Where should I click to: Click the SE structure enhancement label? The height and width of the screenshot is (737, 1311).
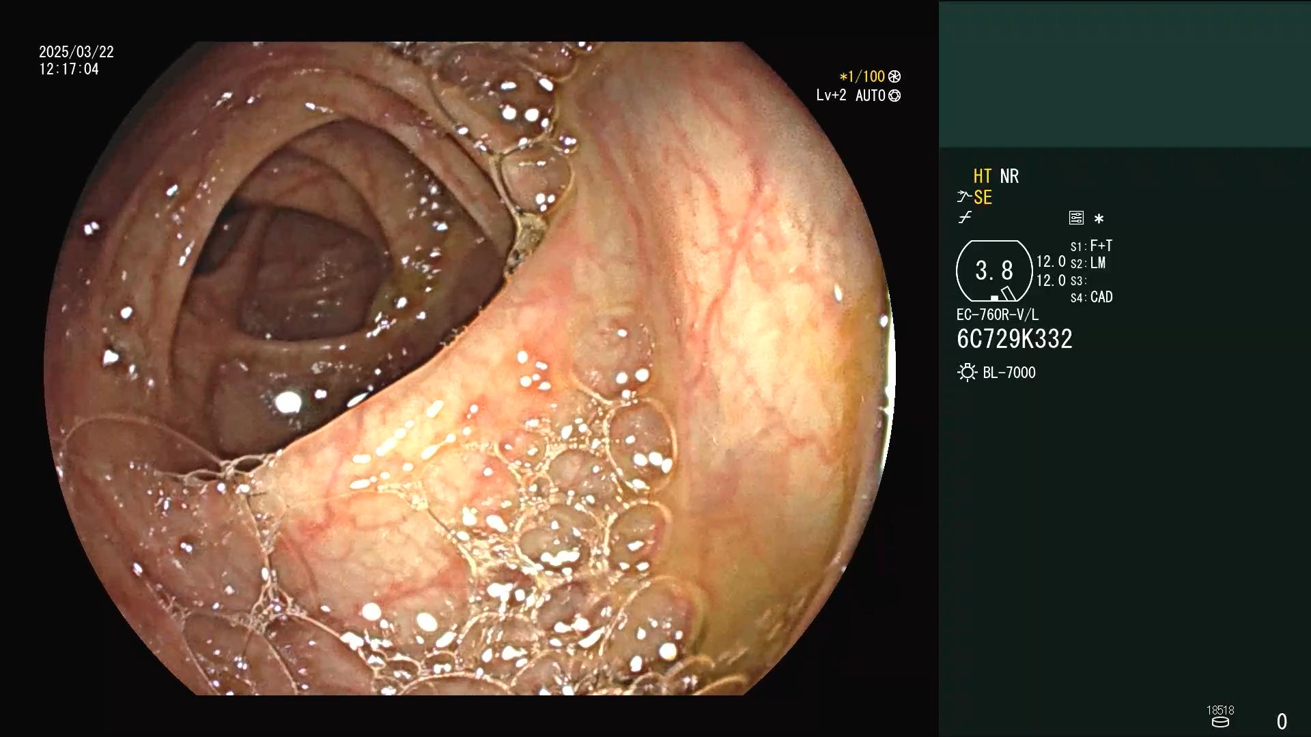point(983,198)
